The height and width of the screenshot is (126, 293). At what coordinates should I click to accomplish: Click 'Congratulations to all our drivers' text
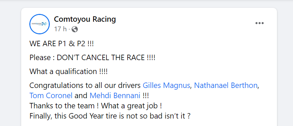(x=85, y=86)
